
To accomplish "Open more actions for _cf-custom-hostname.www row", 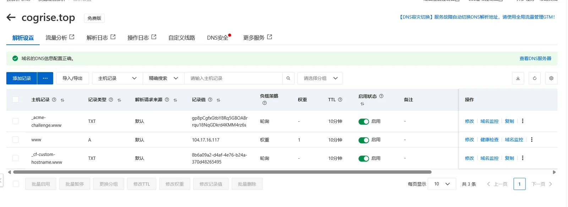I will tap(523, 158).
